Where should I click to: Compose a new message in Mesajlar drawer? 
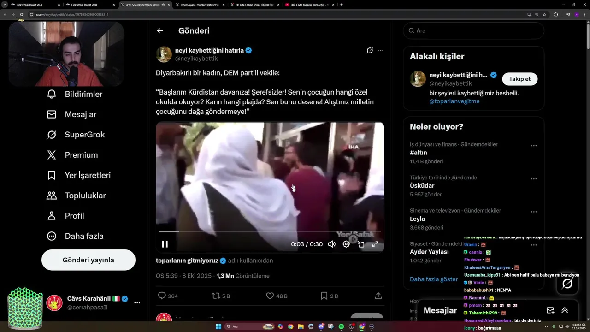(550, 310)
